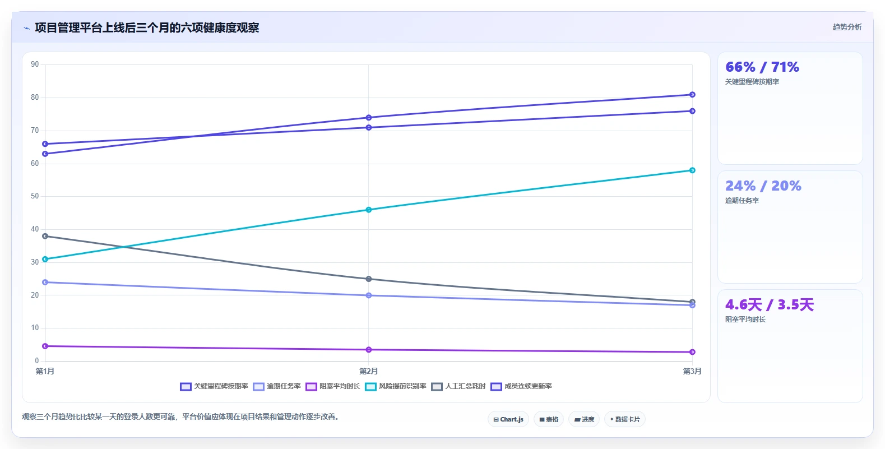
Task: Click the lightning icon beside the dashboard title
Action: coord(26,28)
